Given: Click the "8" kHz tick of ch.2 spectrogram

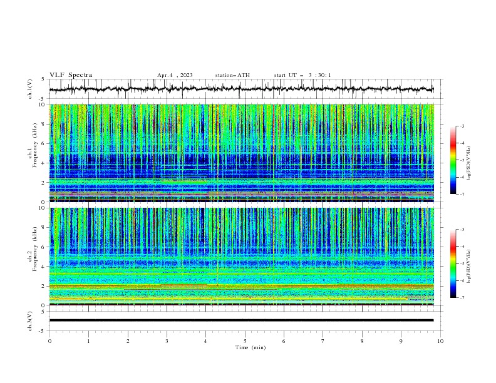Looking at the screenshot, I should pyautogui.click(x=44, y=228).
